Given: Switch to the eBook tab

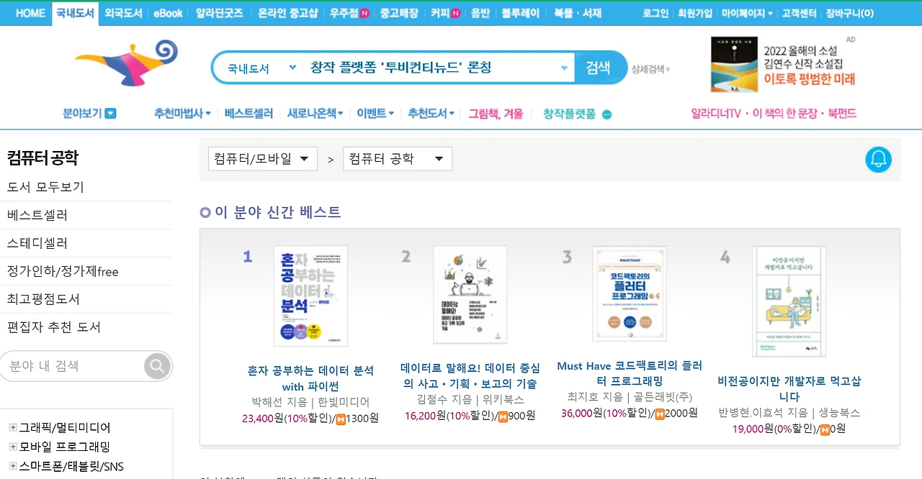Looking at the screenshot, I should click(168, 13).
